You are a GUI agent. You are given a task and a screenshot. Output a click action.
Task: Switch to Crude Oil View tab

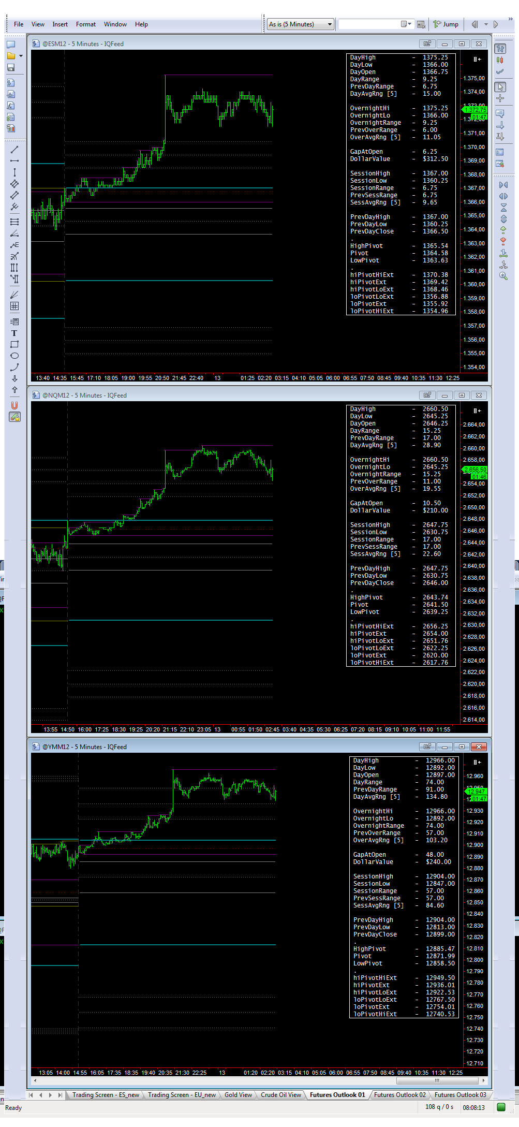[x=280, y=1095]
